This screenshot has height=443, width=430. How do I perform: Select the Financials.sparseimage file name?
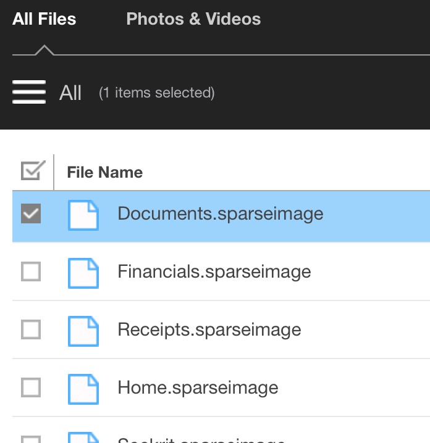(x=214, y=272)
